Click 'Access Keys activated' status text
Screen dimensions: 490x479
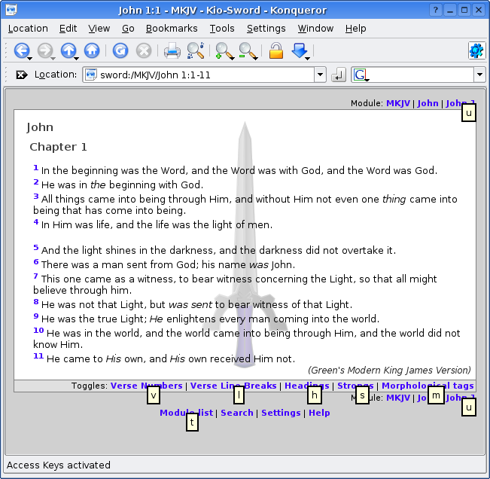click(x=59, y=465)
